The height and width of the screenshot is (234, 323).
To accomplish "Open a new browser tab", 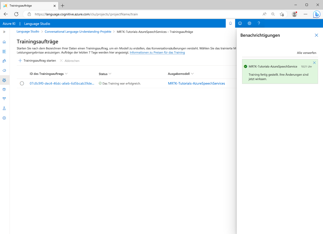I will (63, 6).
